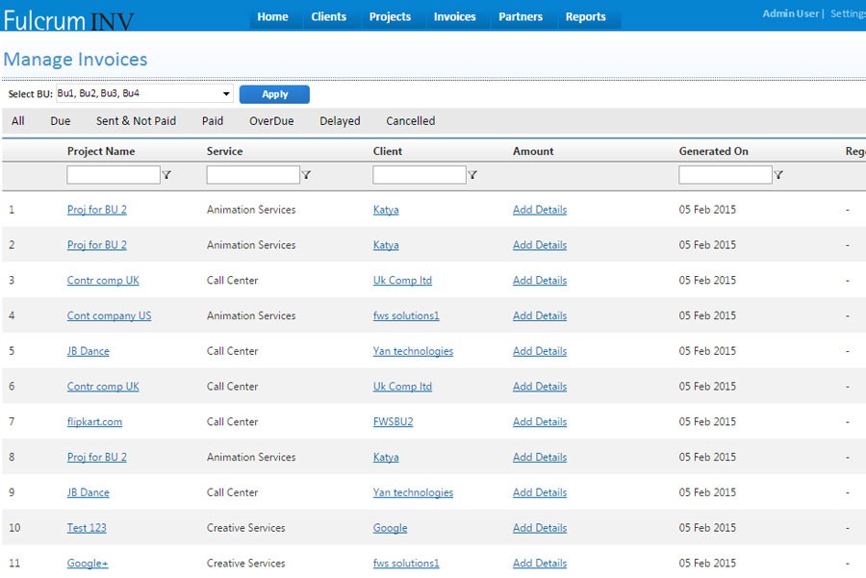Click the Fulcrum INV logo
This screenshot has height=578, width=866.
pos(67,15)
